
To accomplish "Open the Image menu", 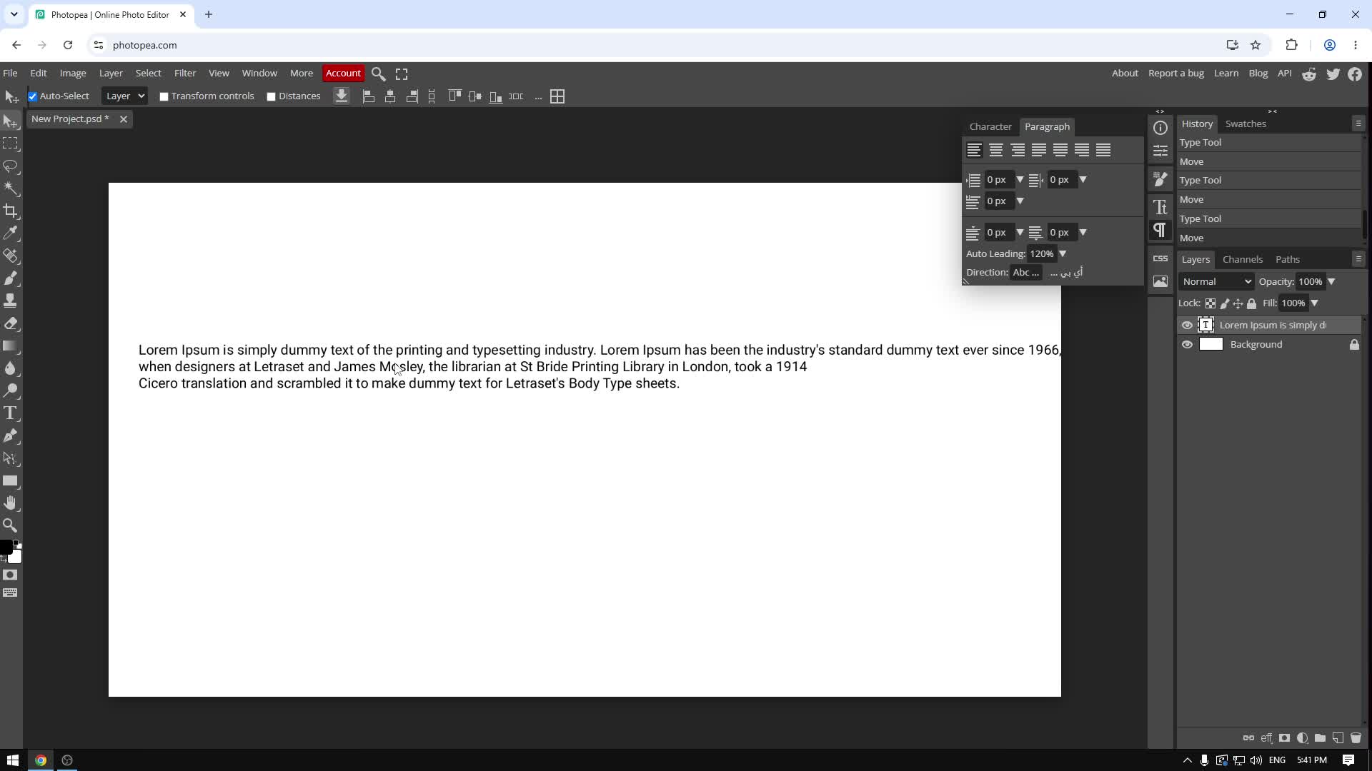I will point(73,74).
